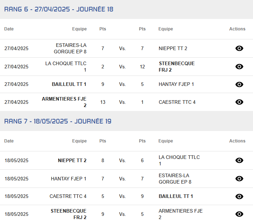The image size is (253, 223).
Task: Open eye icon for La Choque vs Steenbecque
Action: tap(239, 67)
